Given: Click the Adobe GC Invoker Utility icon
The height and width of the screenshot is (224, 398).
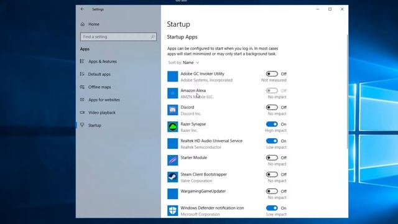Looking at the screenshot, I should click(x=173, y=77).
